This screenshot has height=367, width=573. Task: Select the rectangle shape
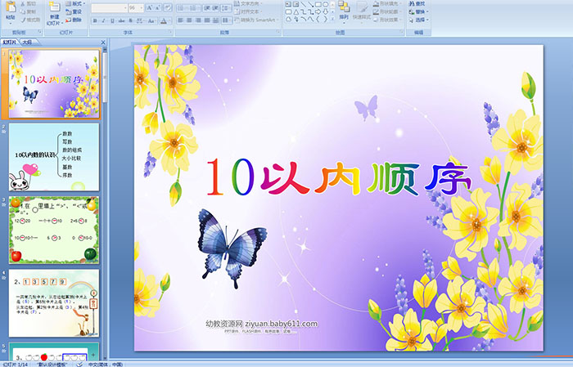(318, 4)
